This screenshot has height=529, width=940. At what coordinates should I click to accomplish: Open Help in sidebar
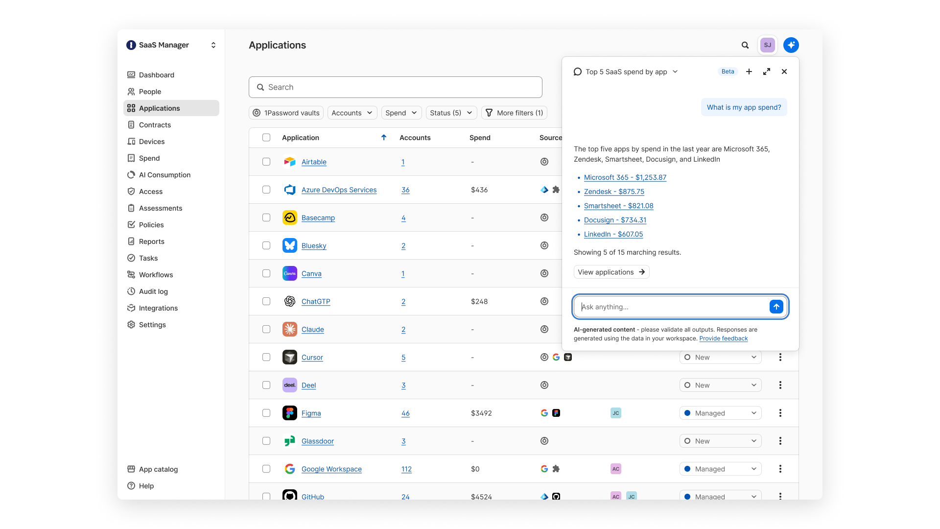tap(171, 486)
